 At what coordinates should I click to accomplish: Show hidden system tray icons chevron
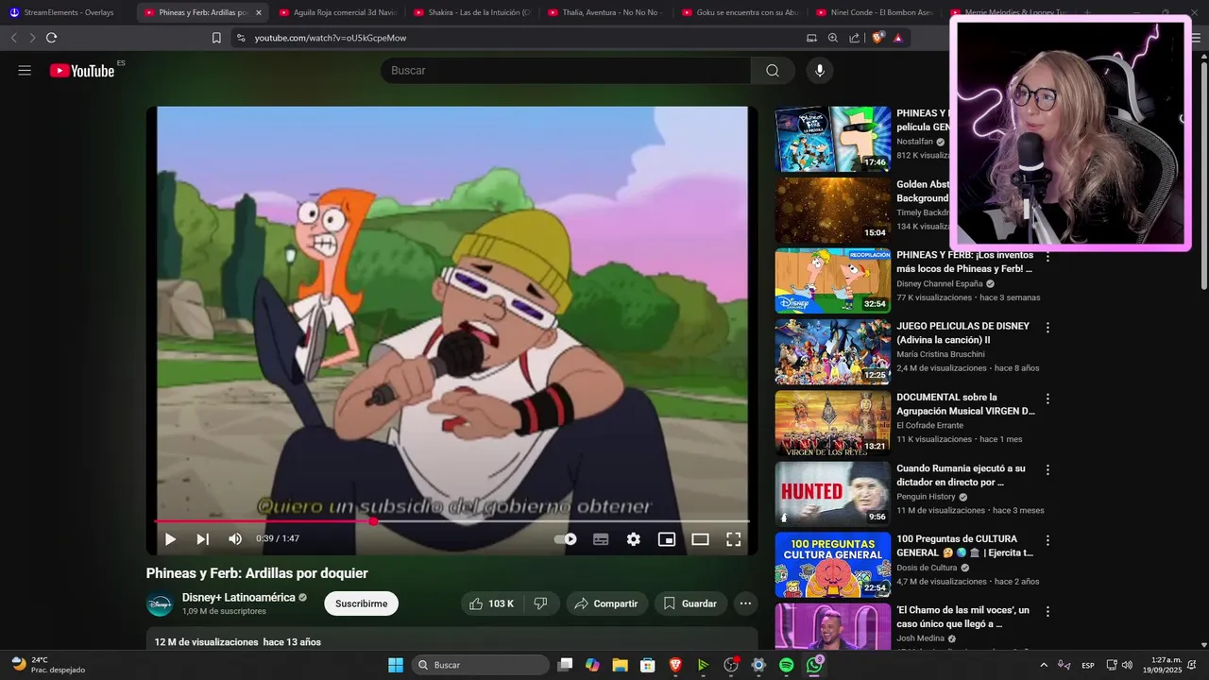(1044, 665)
